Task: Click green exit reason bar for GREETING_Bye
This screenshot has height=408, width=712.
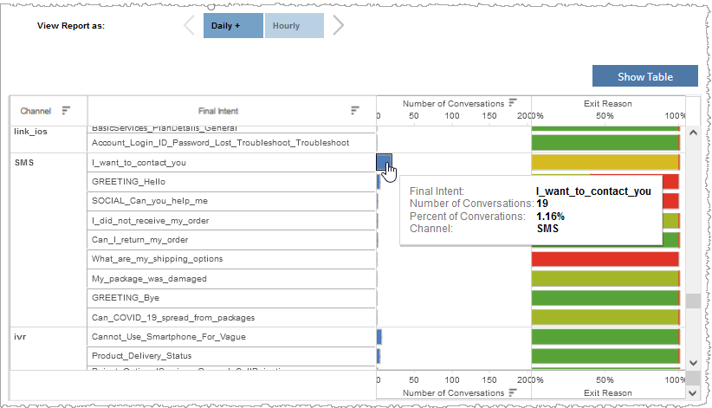Action: (604, 298)
